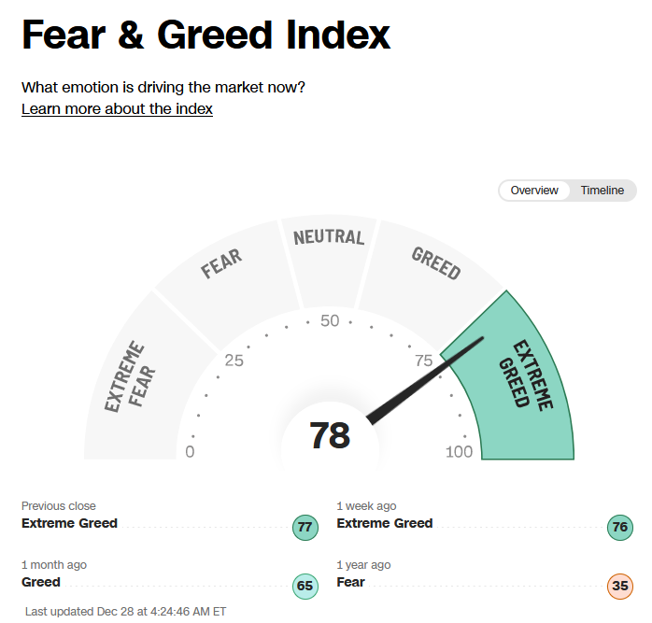Open the Learn more about the index link

117,109
